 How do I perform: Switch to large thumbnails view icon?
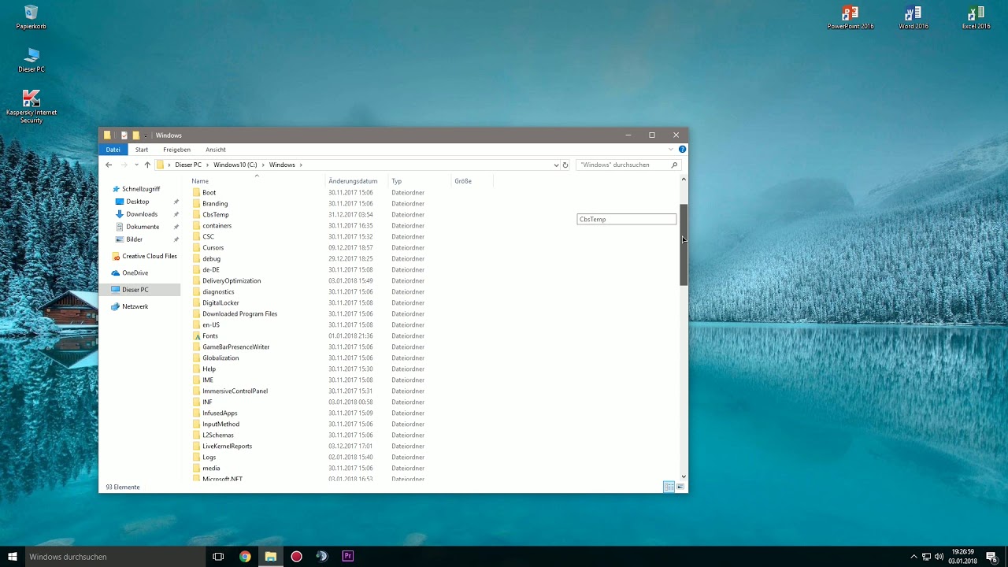click(x=680, y=487)
